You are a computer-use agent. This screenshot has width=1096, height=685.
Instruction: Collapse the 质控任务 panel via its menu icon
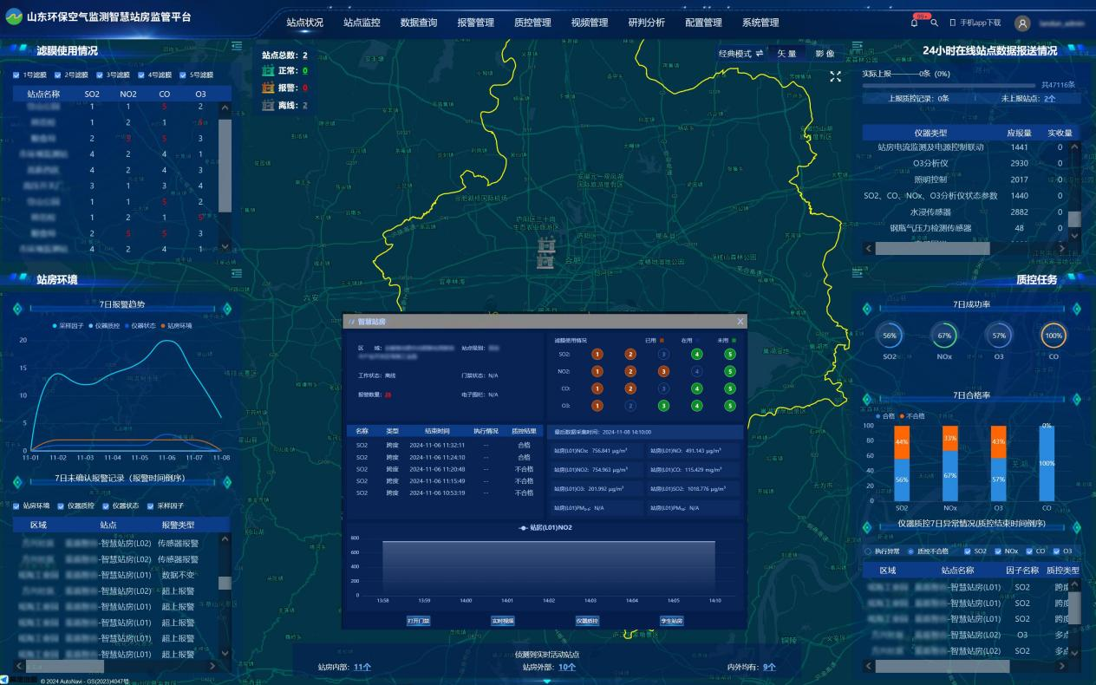(858, 275)
